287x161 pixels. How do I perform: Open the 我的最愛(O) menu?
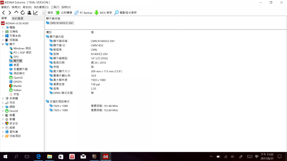41,7
